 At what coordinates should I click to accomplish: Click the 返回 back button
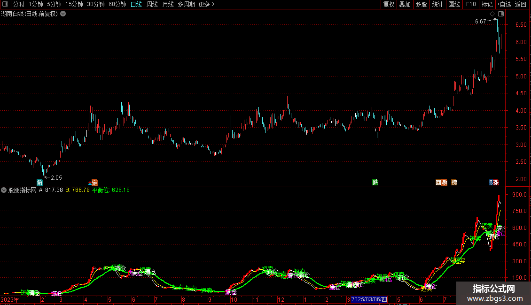[x=521, y=4]
